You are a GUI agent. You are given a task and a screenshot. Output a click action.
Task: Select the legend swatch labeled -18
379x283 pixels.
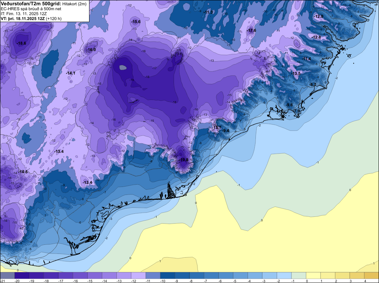[51, 275]
